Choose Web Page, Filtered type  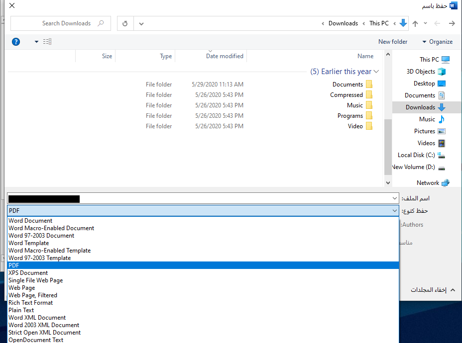coord(203,295)
